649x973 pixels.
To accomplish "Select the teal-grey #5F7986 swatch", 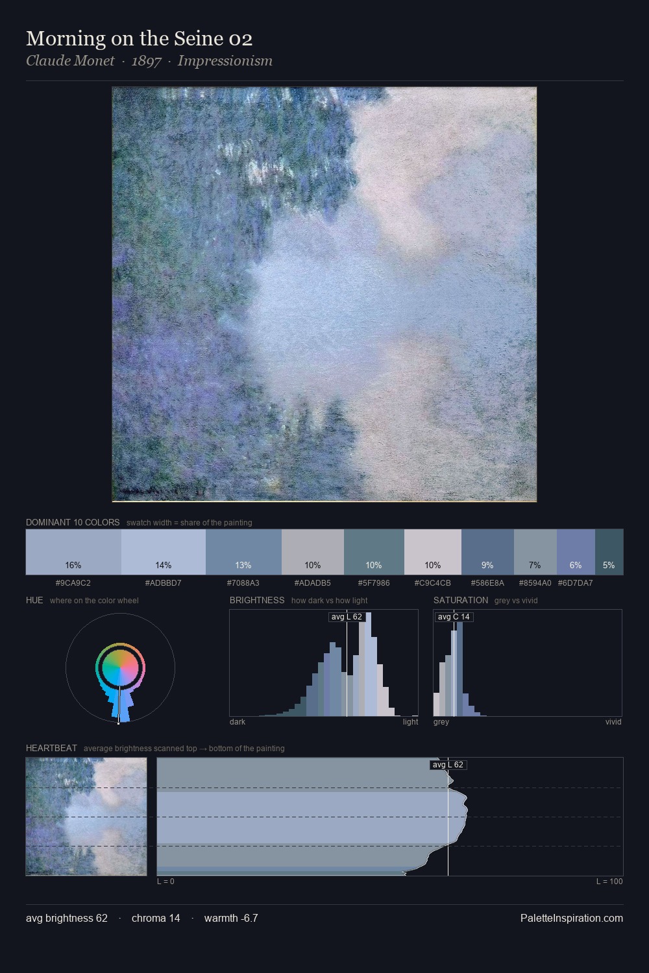I will click(x=374, y=552).
